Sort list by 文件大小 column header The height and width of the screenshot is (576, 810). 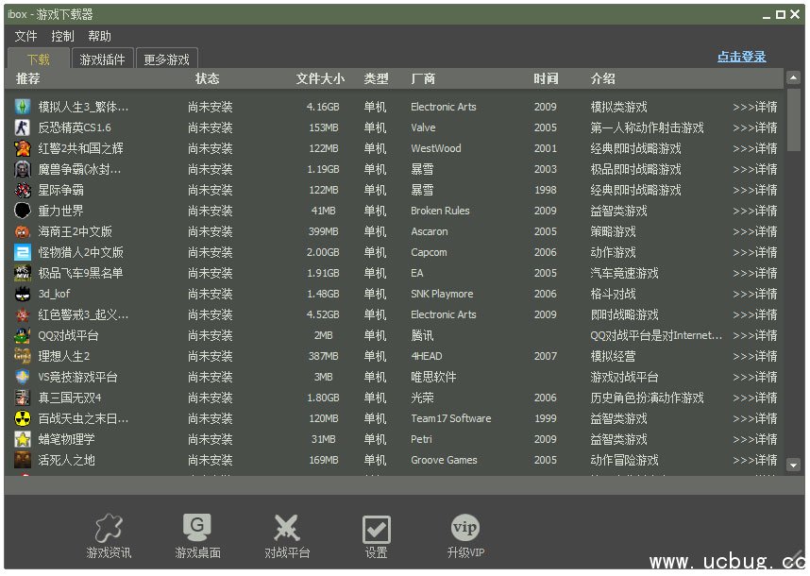coord(320,78)
